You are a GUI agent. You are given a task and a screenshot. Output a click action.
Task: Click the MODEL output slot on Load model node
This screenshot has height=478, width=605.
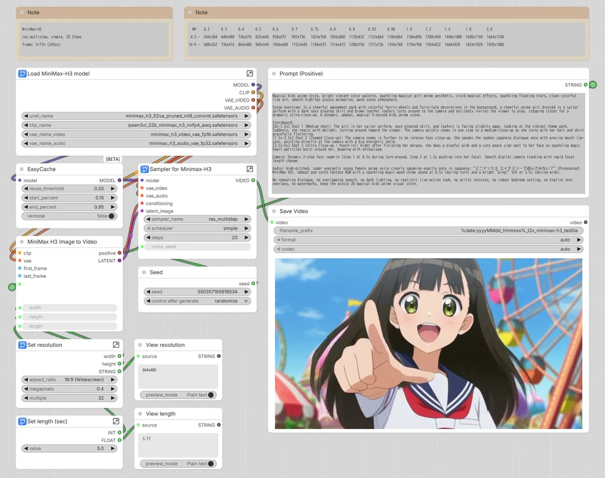(253, 85)
